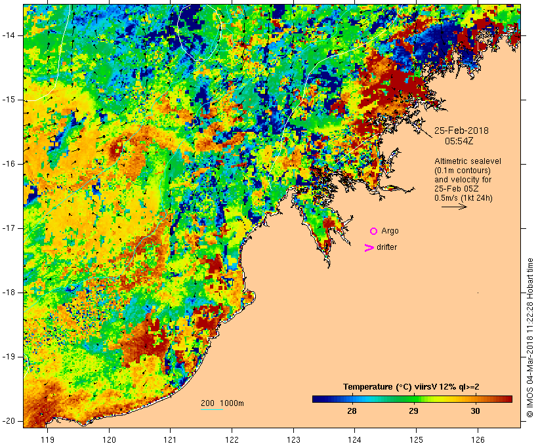Click latitude axis label '-19'
The image size is (538, 446).
coord(8,357)
